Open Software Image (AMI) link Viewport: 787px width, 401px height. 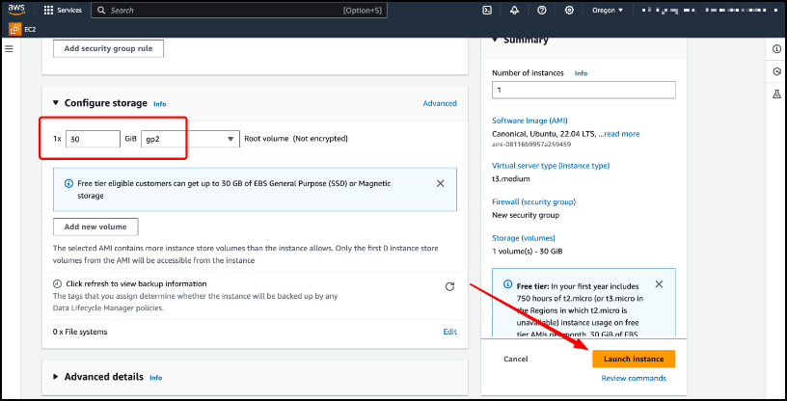point(529,120)
